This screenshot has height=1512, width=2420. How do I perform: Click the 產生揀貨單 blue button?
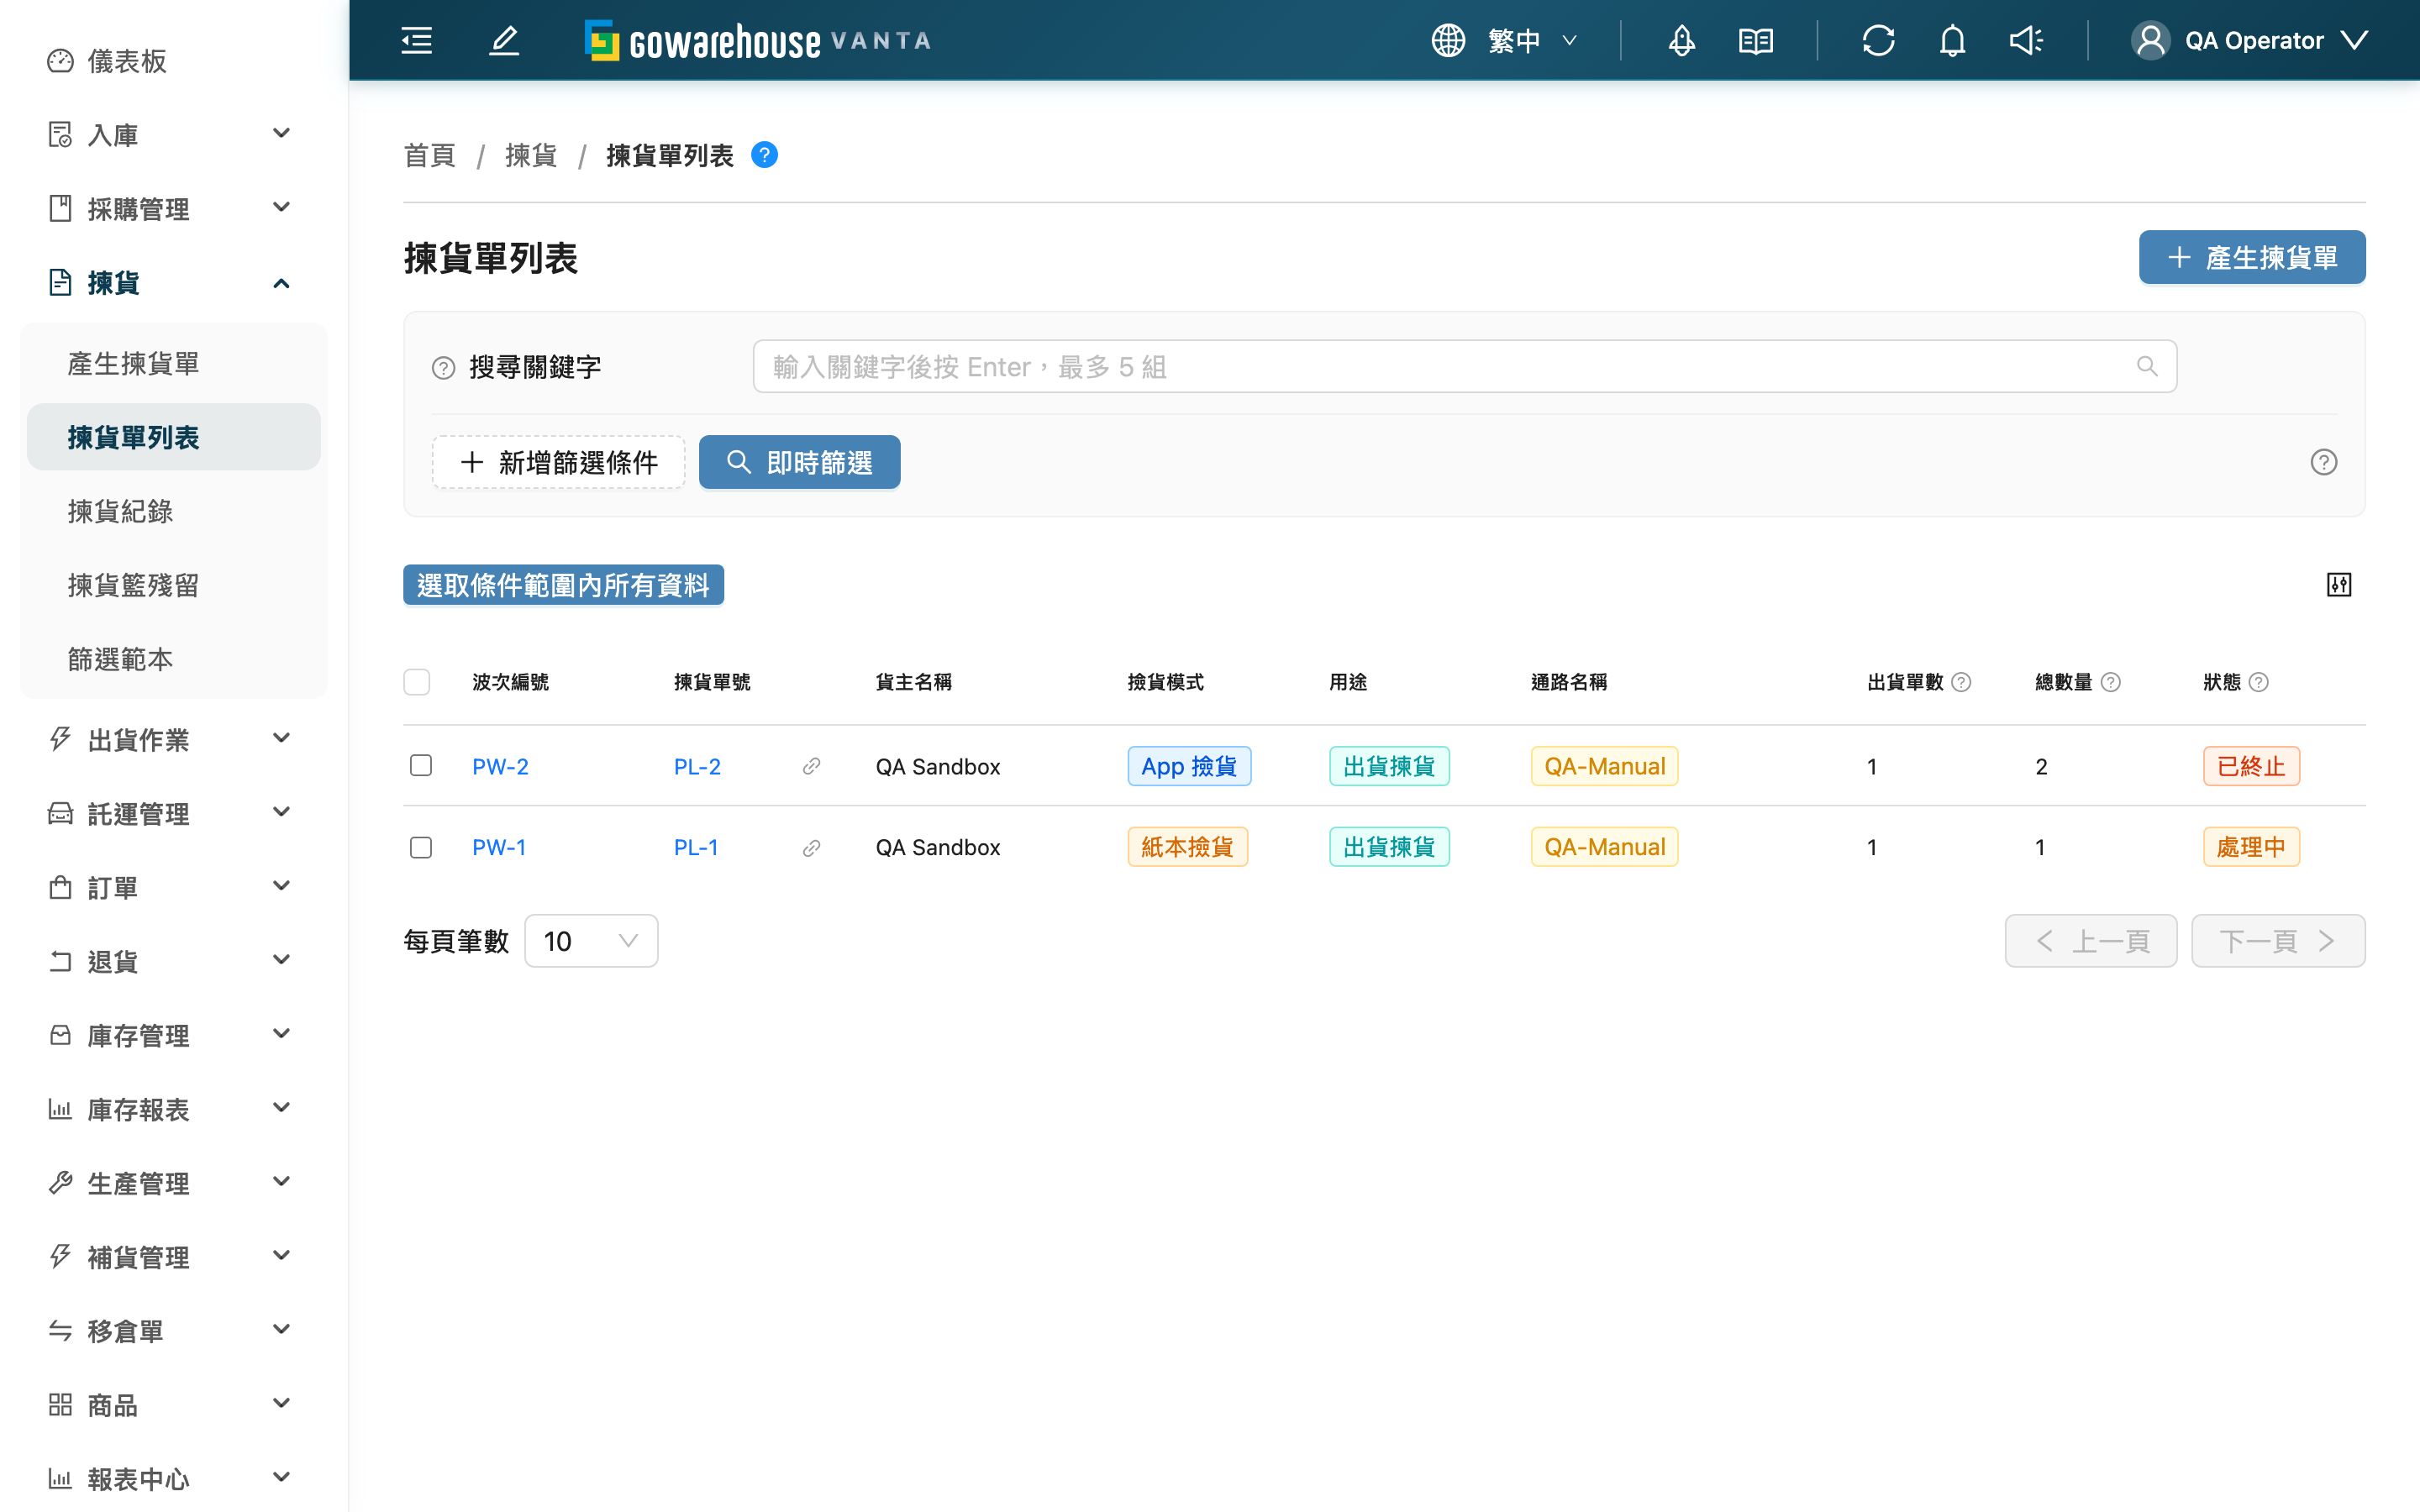point(2252,257)
